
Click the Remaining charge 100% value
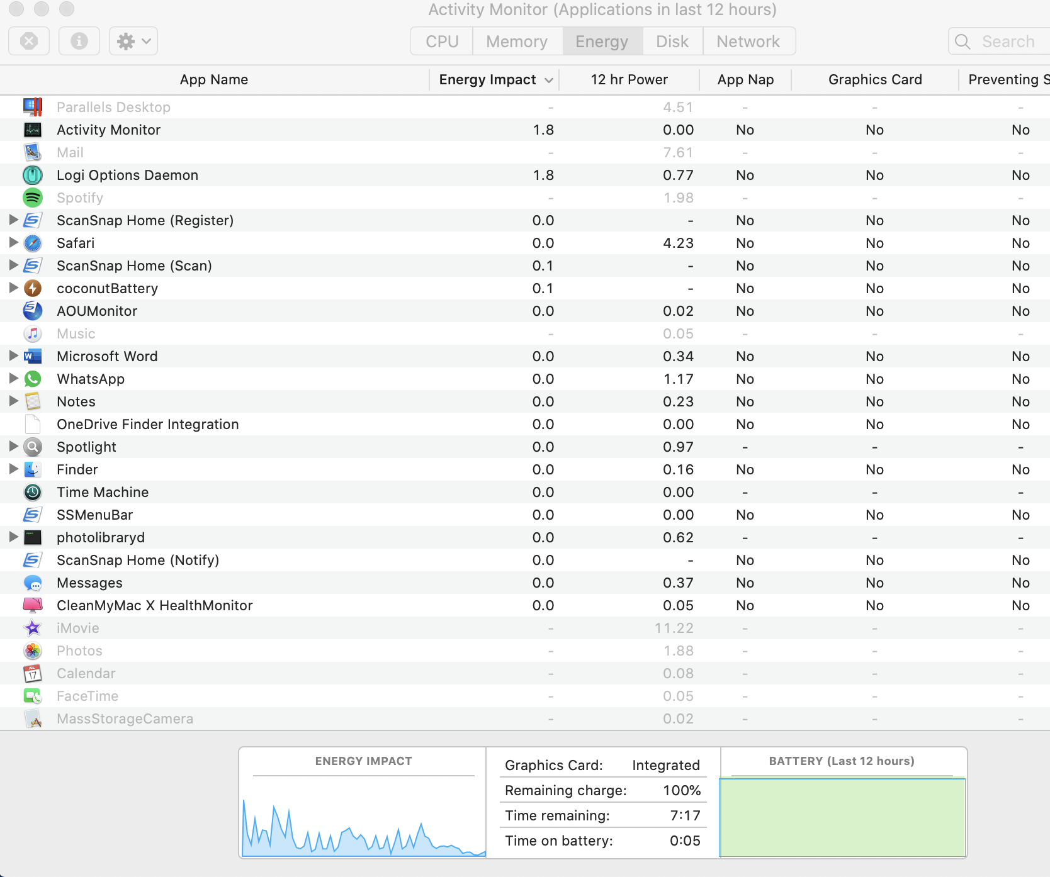[x=682, y=790]
